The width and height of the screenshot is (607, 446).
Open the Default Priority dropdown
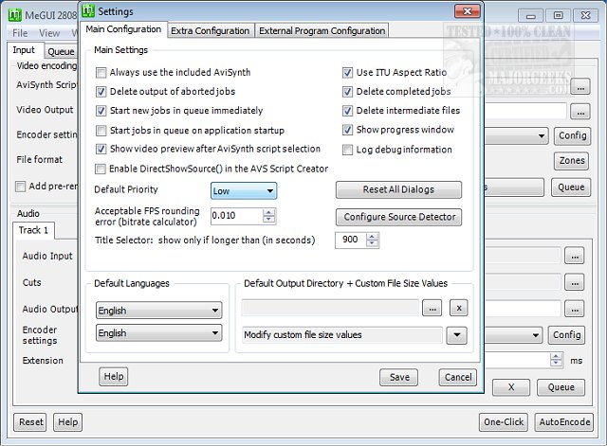pyautogui.click(x=243, y=190)
